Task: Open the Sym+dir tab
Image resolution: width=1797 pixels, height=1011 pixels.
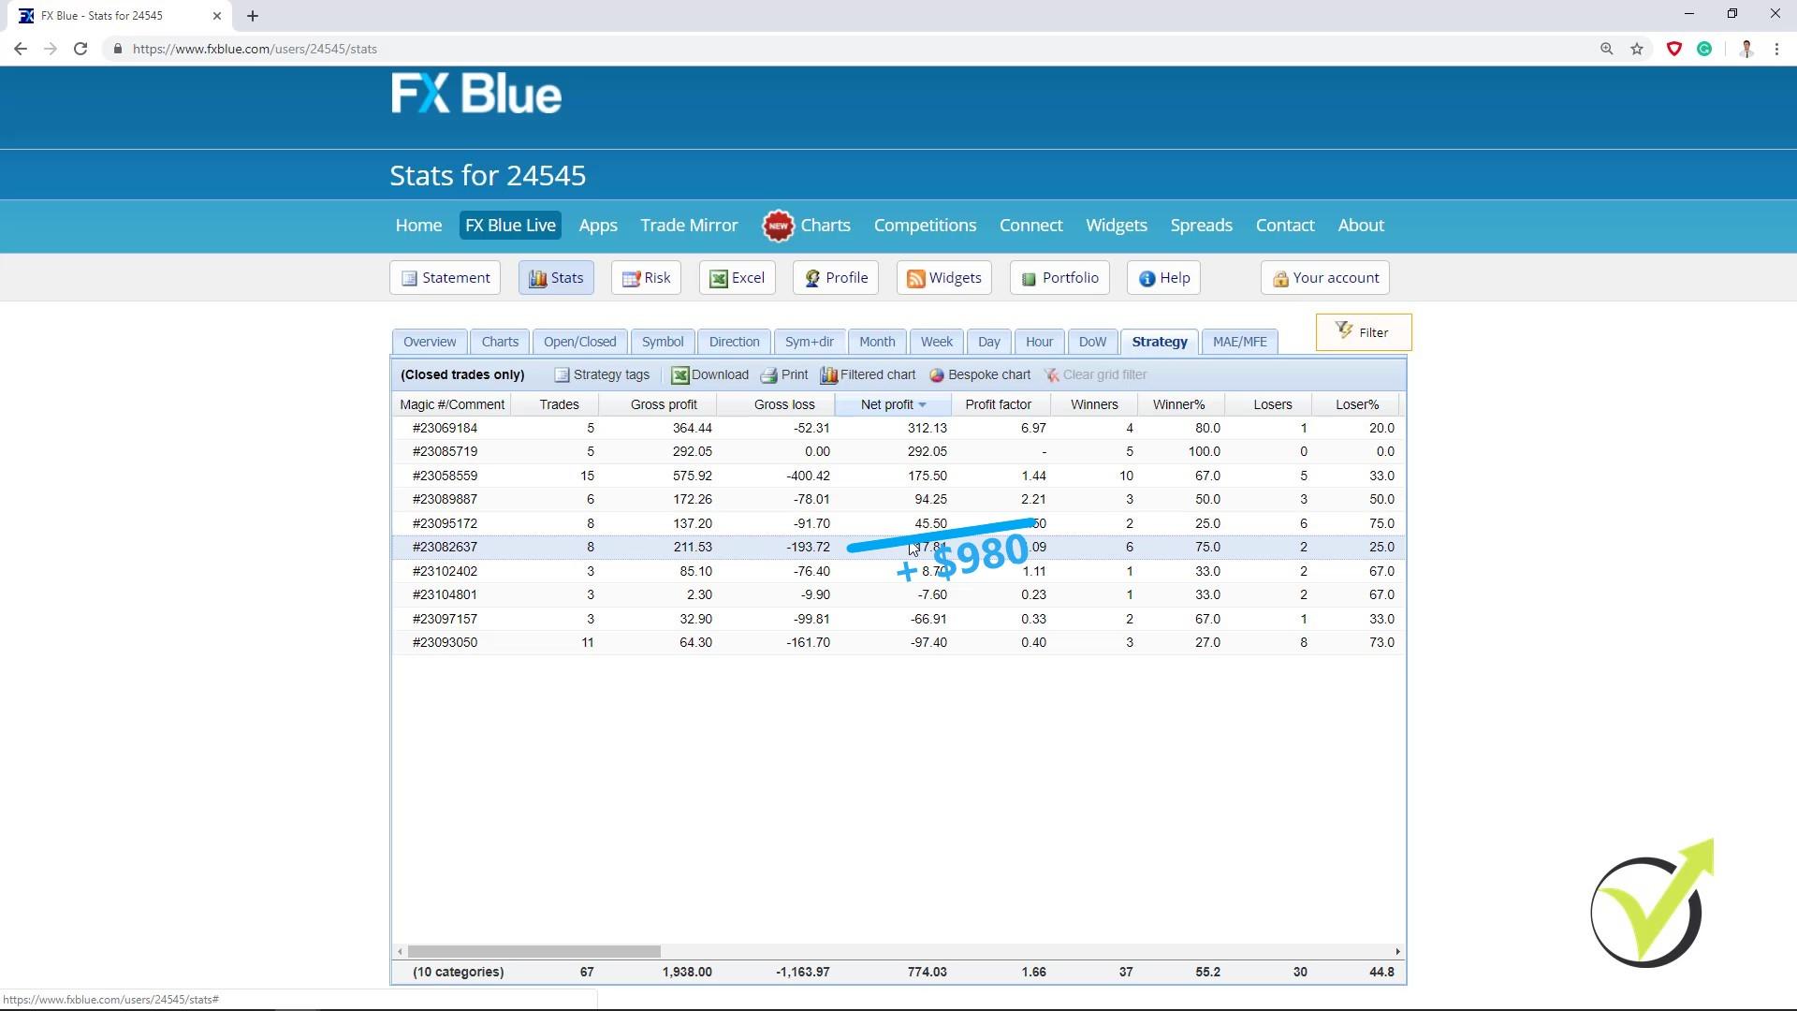Action: tap(809, 342)
